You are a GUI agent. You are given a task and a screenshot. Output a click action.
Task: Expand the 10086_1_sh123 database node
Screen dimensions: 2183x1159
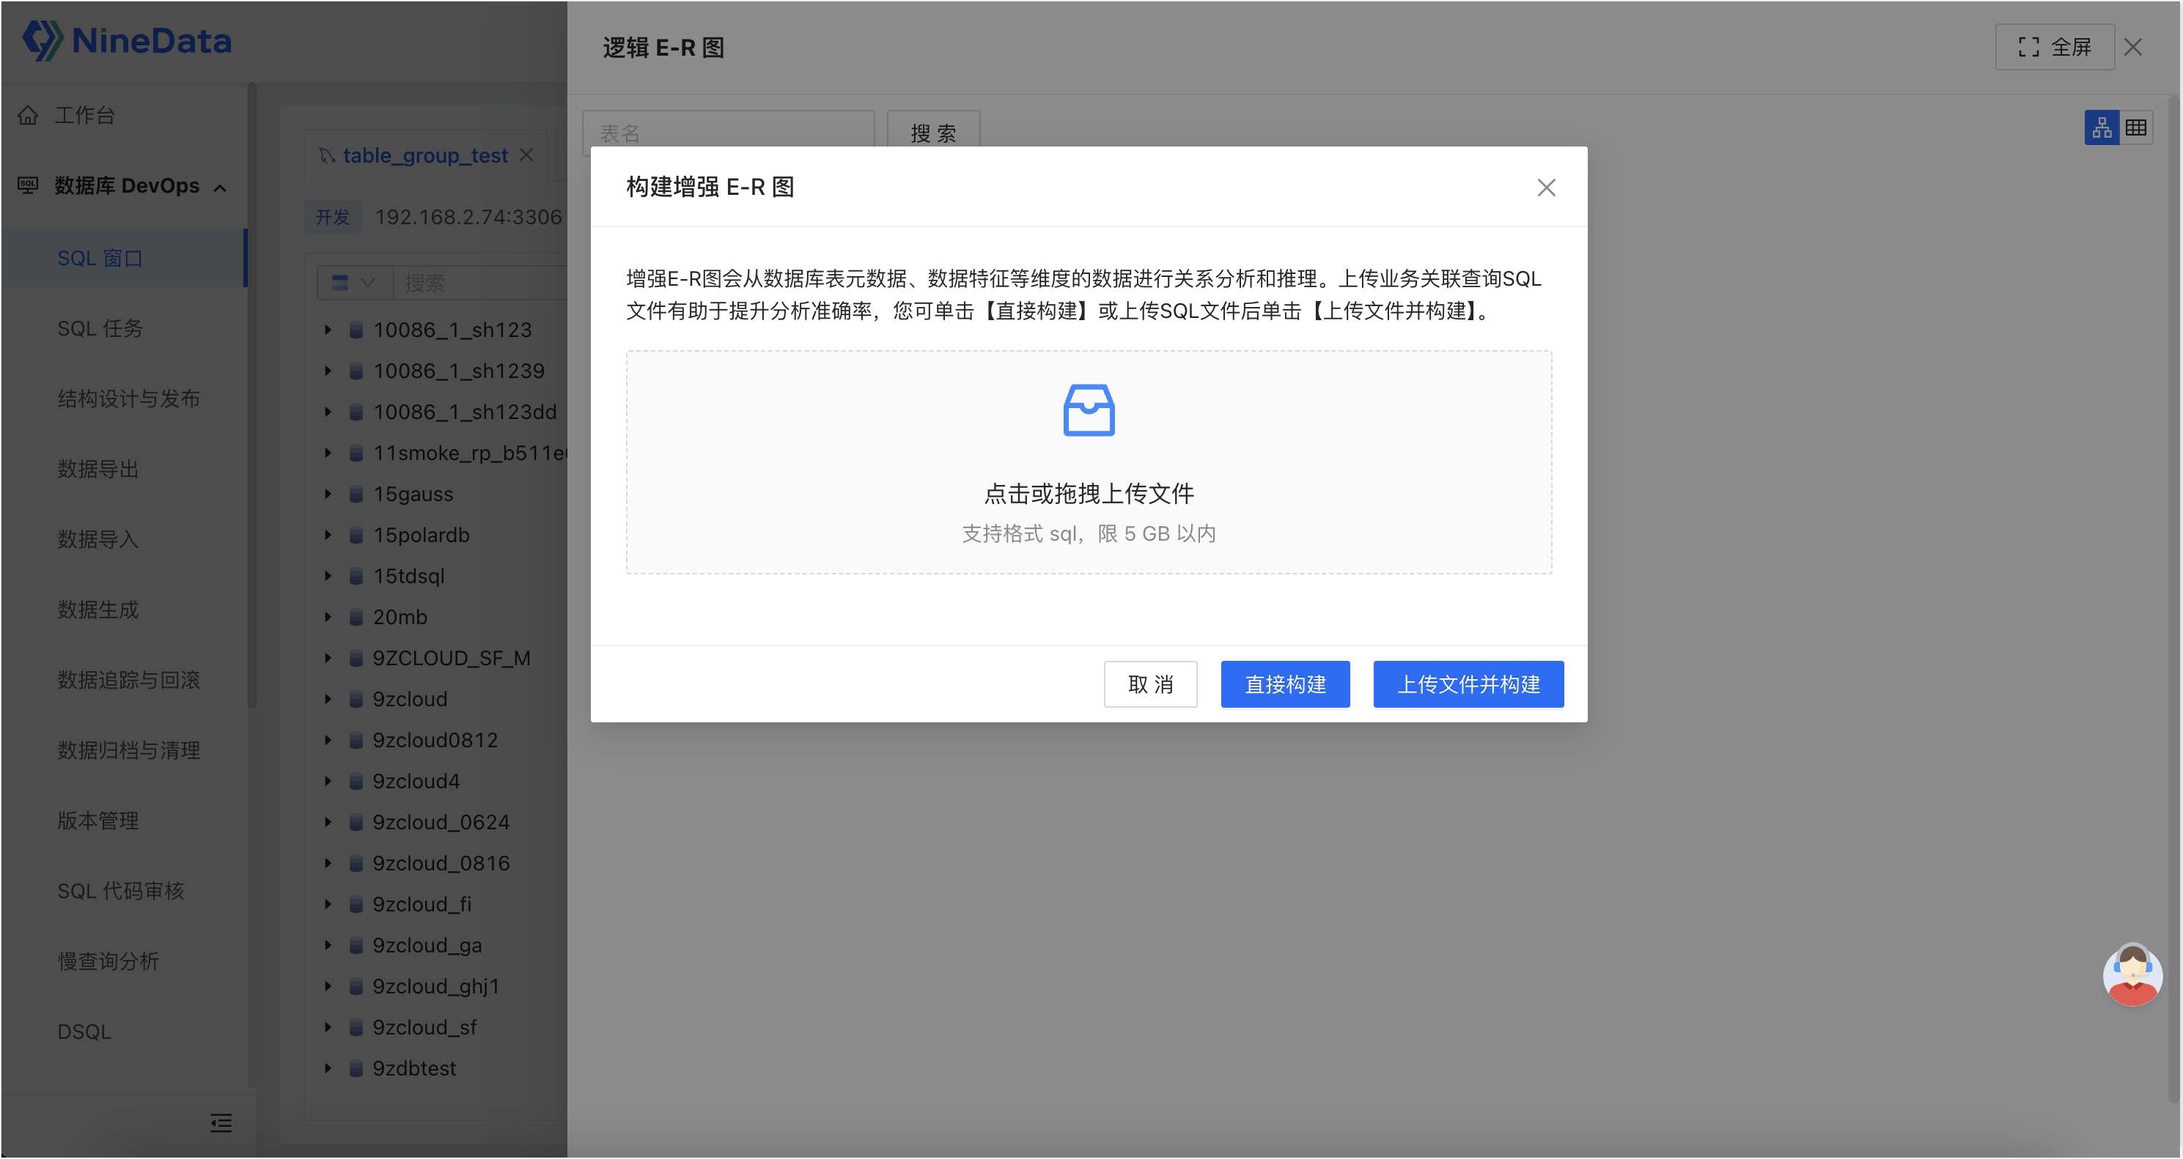point(328,330)
